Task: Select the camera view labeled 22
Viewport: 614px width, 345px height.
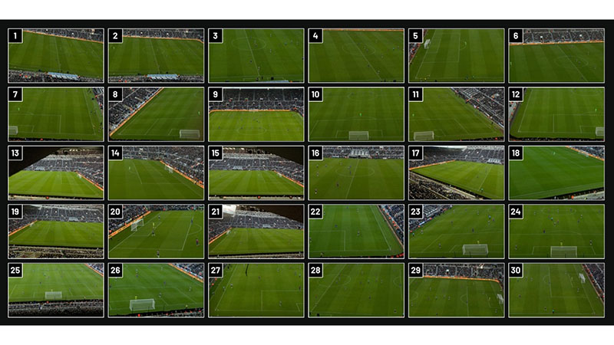Action: click(x=356, y=232)
